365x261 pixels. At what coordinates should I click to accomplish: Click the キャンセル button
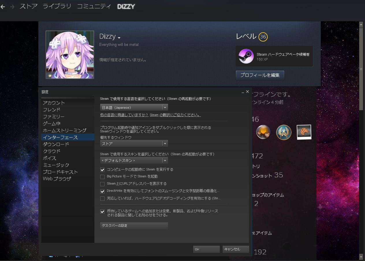click(x=236, y=249)
